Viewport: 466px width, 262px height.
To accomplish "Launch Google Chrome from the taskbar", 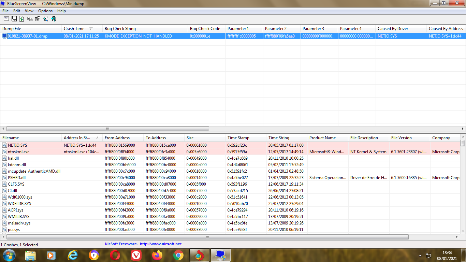I will 178,255.
